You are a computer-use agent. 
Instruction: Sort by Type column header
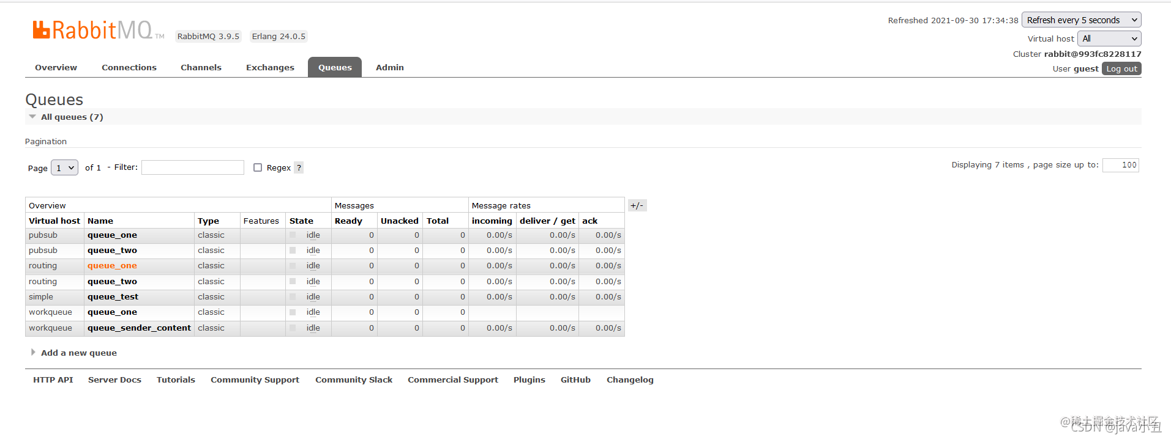[208, 221]
